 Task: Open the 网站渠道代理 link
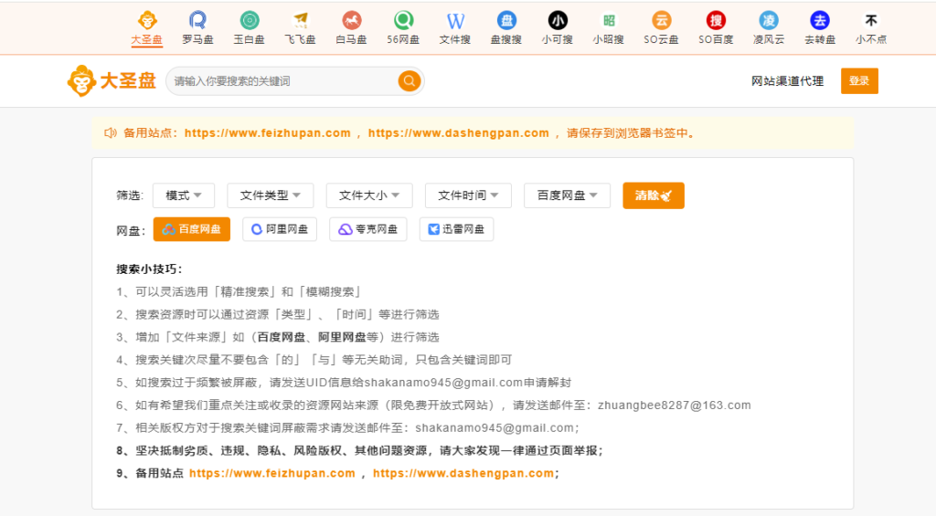point(787,81)
